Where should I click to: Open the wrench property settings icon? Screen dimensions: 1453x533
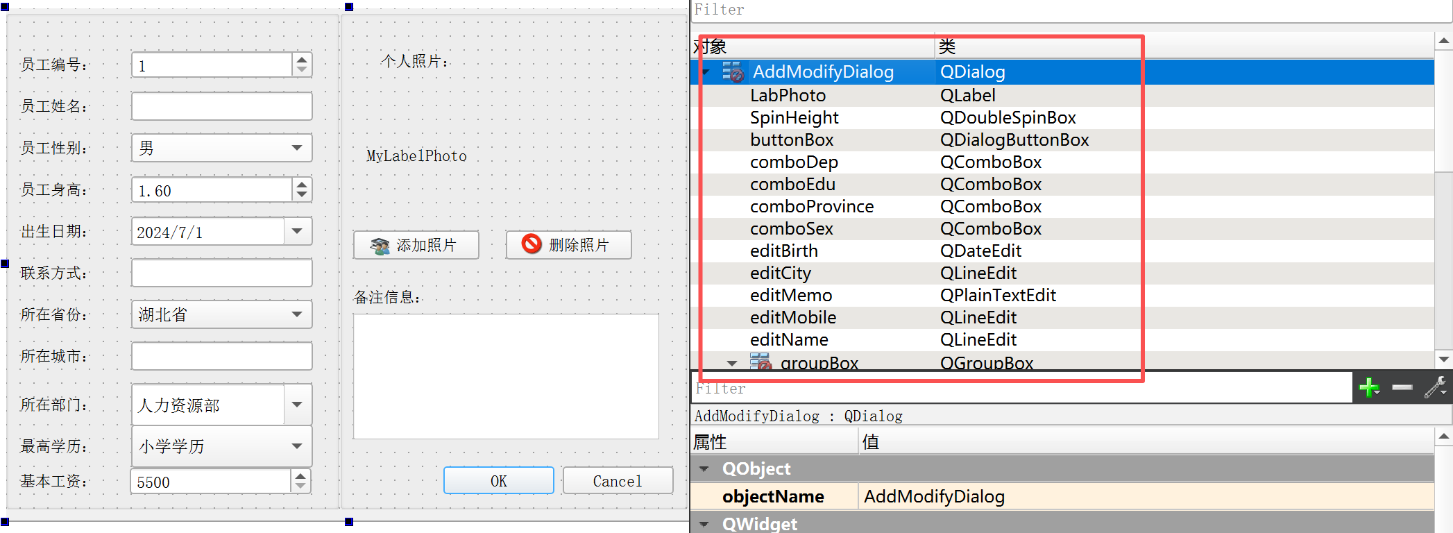(x=1435, y=387)
